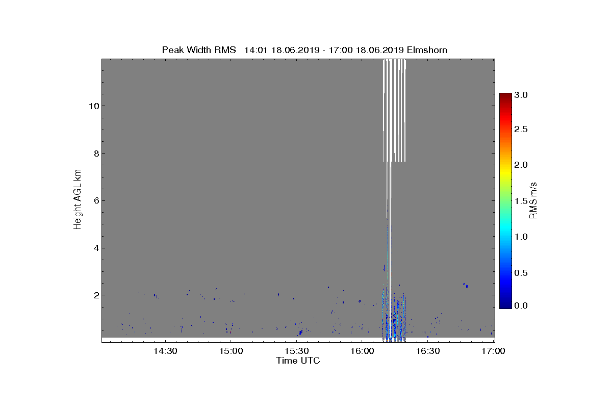Click the height tick label 6
This screenshot has width=612, height=408.
(x=95, y=200)
